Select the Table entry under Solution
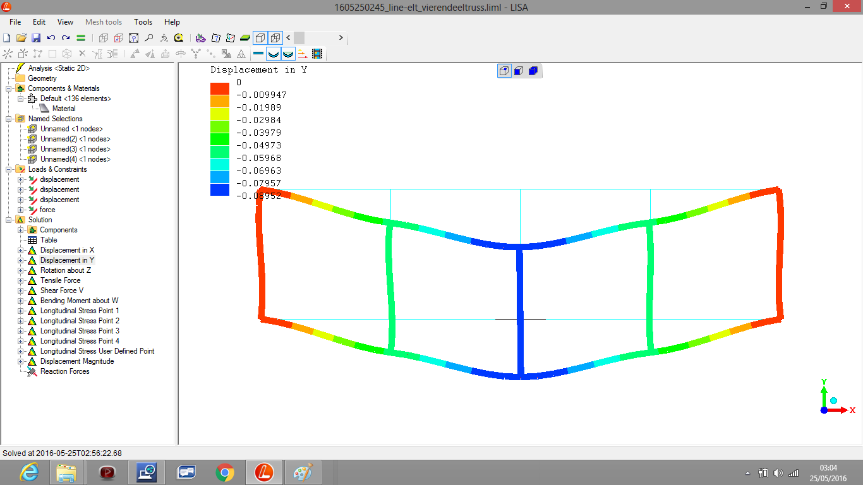The height and width of the screenshot is (485, 863). pyautogui.click(x=49, y=240)
